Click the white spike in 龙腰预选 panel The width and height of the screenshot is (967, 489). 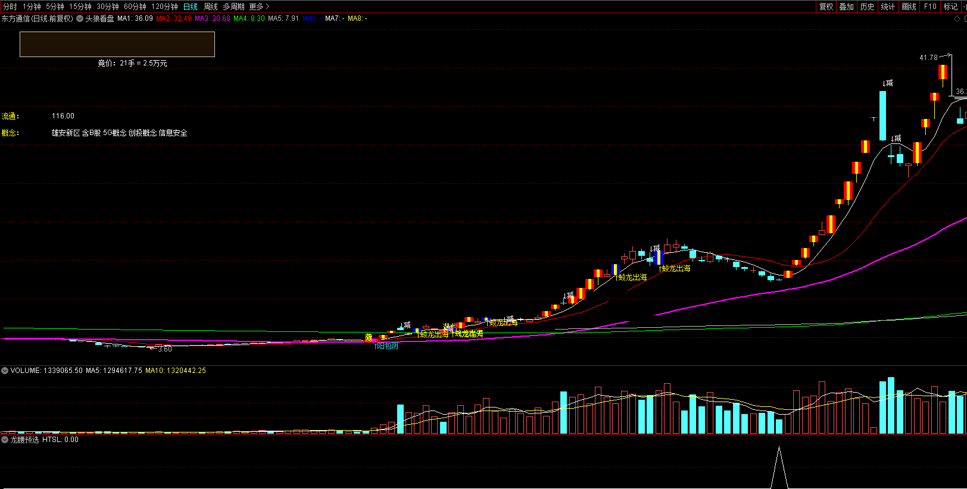click(x=779, y=468)
